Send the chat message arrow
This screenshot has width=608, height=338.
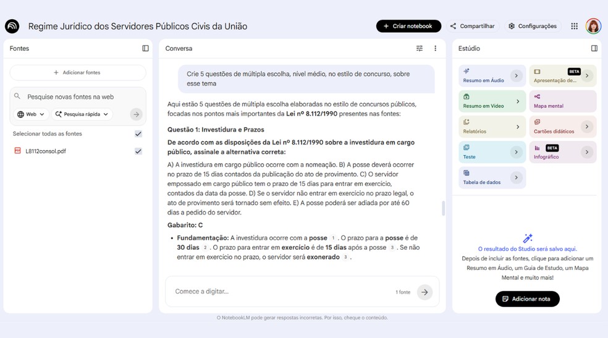[x=424, y=292]
